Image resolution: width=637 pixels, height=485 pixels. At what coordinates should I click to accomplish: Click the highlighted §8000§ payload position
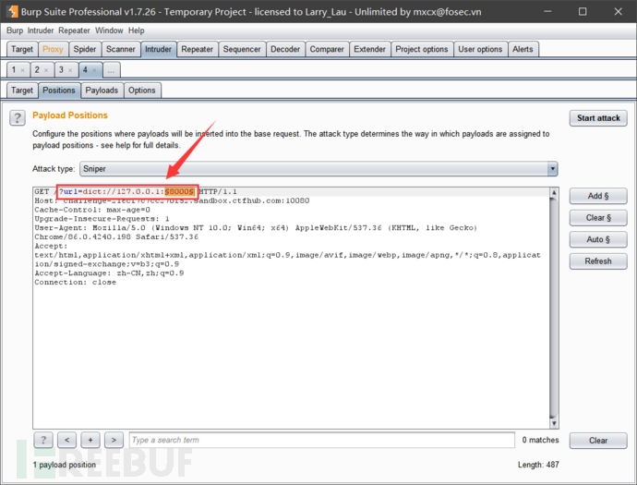(x=180, y=191)
